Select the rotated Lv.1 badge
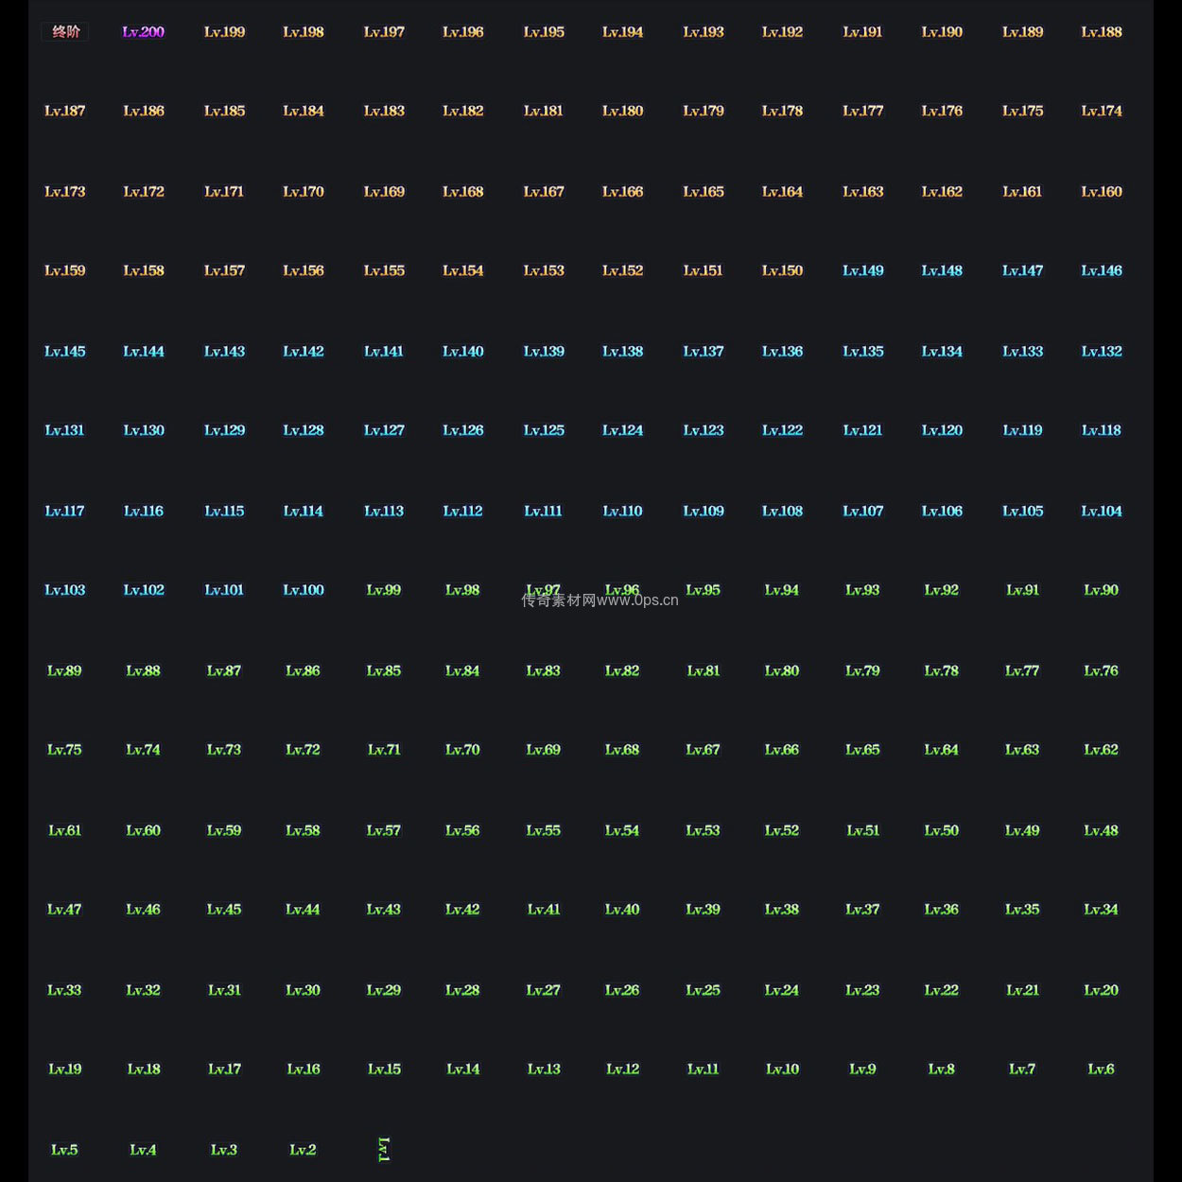 (x=384, y=1149)
